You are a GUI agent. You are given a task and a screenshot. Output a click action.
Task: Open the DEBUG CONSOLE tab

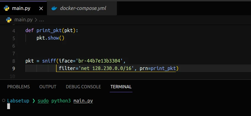pyautogui.click(x=83, y=87)
